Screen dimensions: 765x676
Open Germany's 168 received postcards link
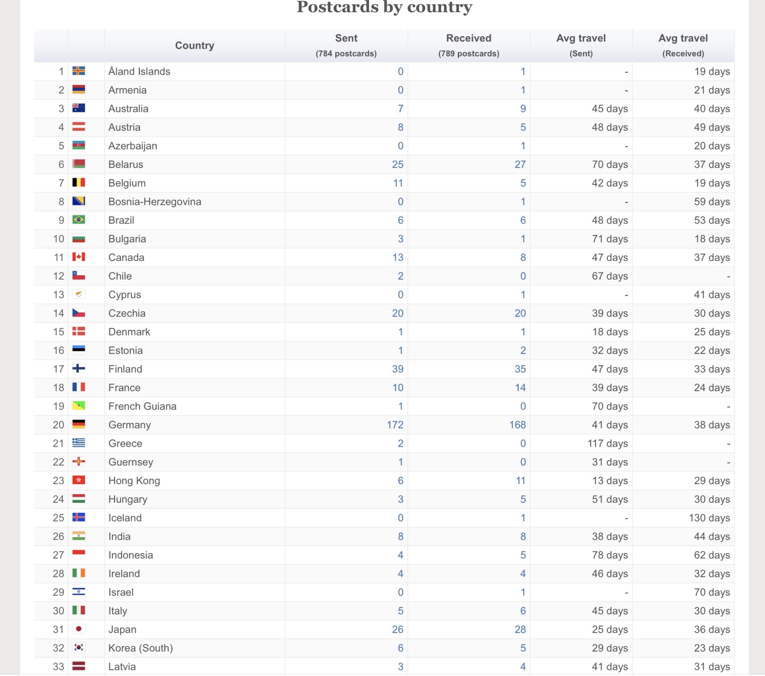coord(517,425)
